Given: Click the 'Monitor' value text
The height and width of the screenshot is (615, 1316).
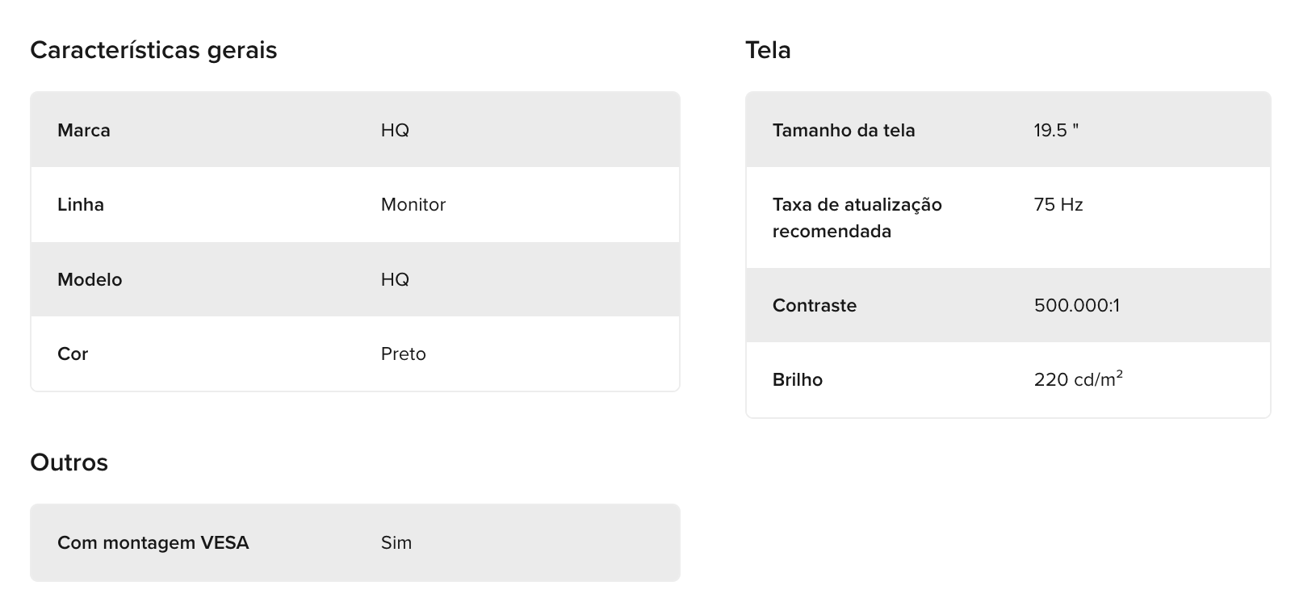Looking at the screenshot, I should tap(413, 204).
